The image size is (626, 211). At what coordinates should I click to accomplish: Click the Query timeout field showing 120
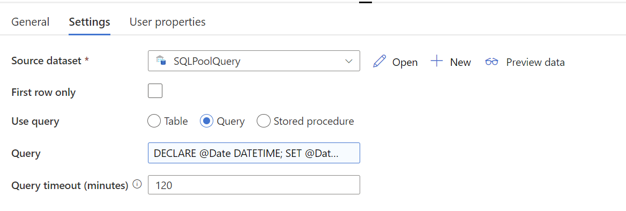(254, 185)
